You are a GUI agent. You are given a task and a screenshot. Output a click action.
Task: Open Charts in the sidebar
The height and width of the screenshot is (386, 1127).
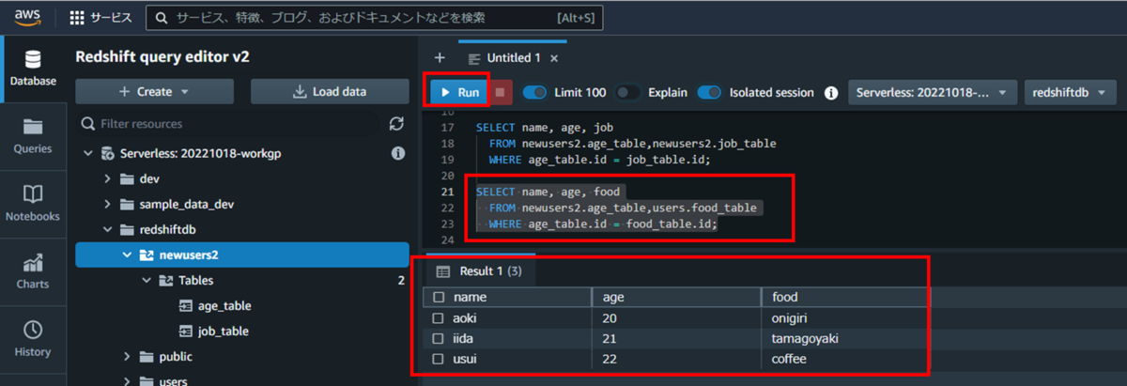pos(33,271)
